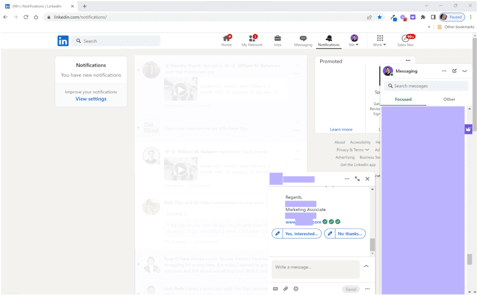Open Messaging in the top navigation

[303, 38]
